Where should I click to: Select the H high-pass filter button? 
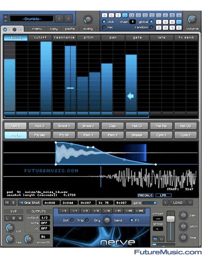[20, 219]
